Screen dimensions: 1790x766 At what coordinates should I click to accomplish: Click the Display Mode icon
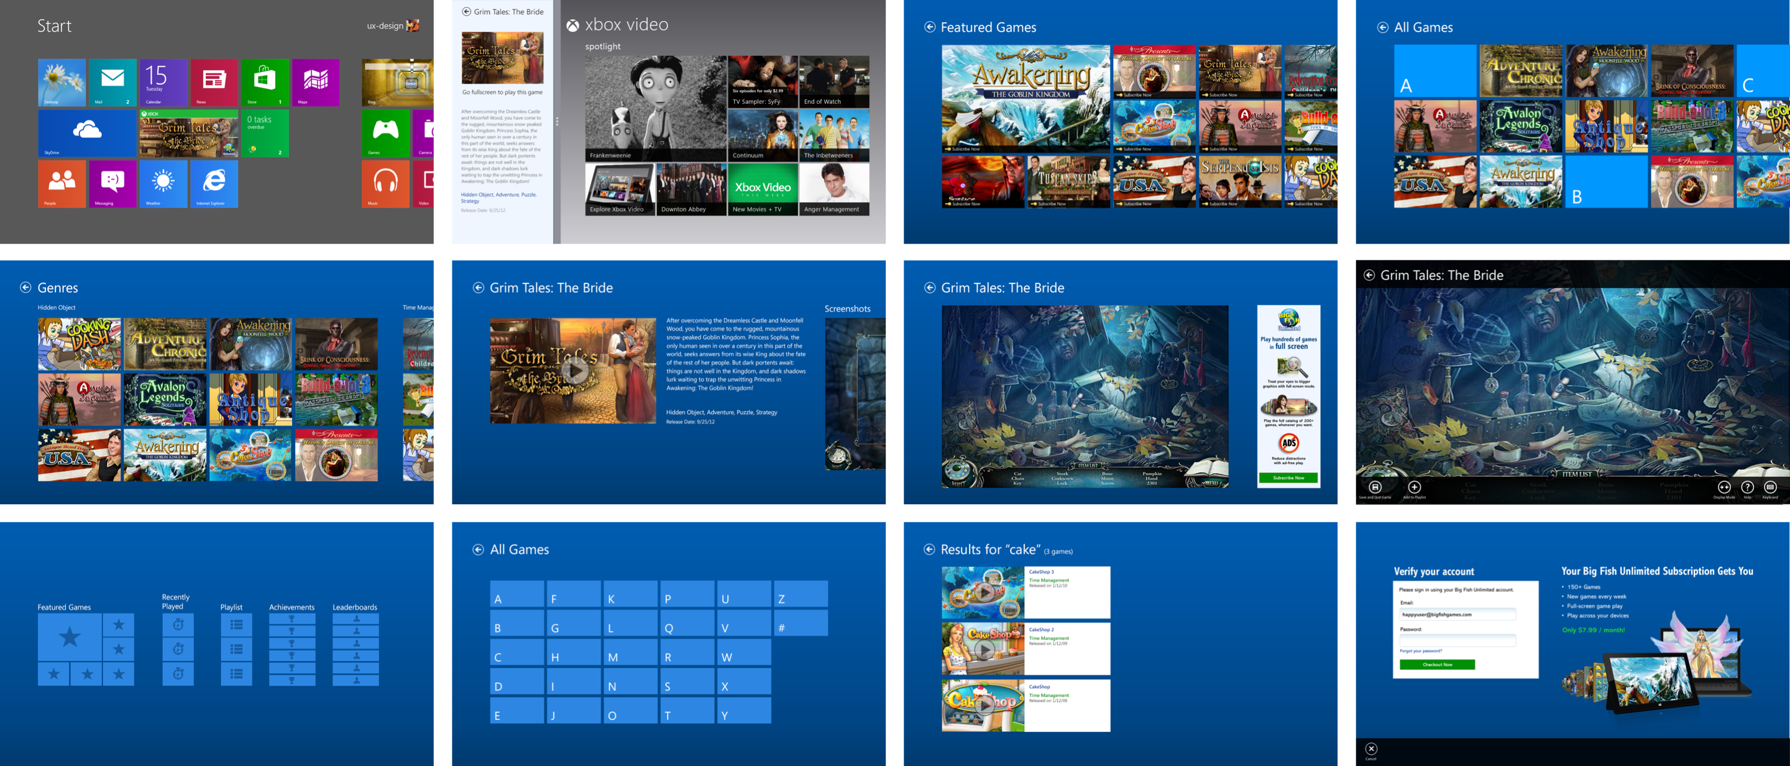(x=1724, y=487)
